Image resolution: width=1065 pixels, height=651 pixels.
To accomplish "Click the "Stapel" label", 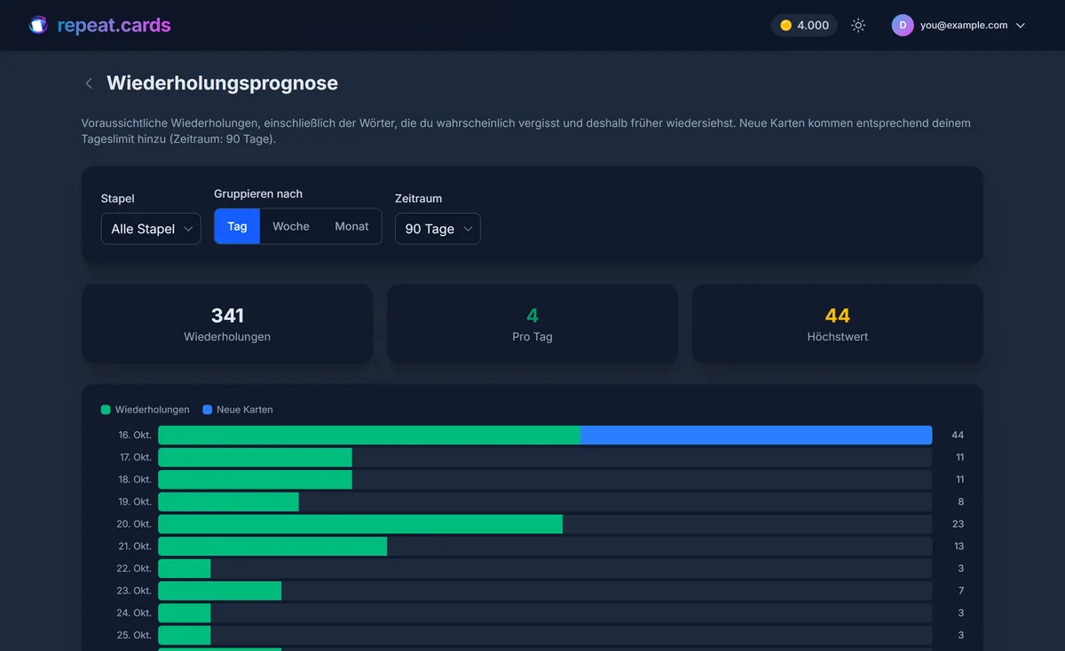I will tap(118, 199).
